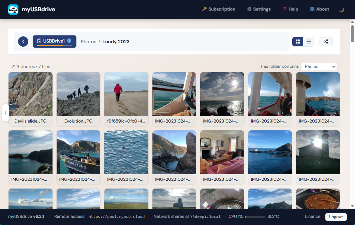355x225 pixels.
Task: Open the pier and harbour photo
Action: [x=270, y=152]
